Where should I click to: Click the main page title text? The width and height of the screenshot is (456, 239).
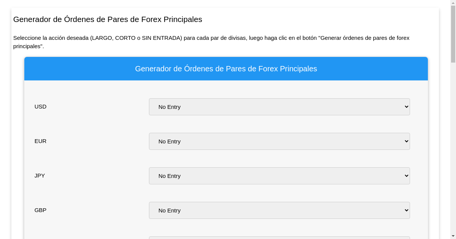tap(108, 19)
